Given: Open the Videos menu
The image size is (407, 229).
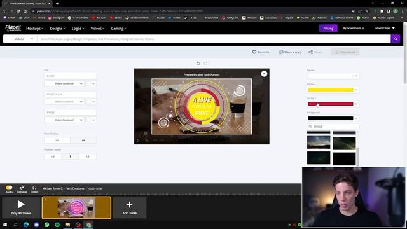Looking at the screenshot, I should (97, 28).
